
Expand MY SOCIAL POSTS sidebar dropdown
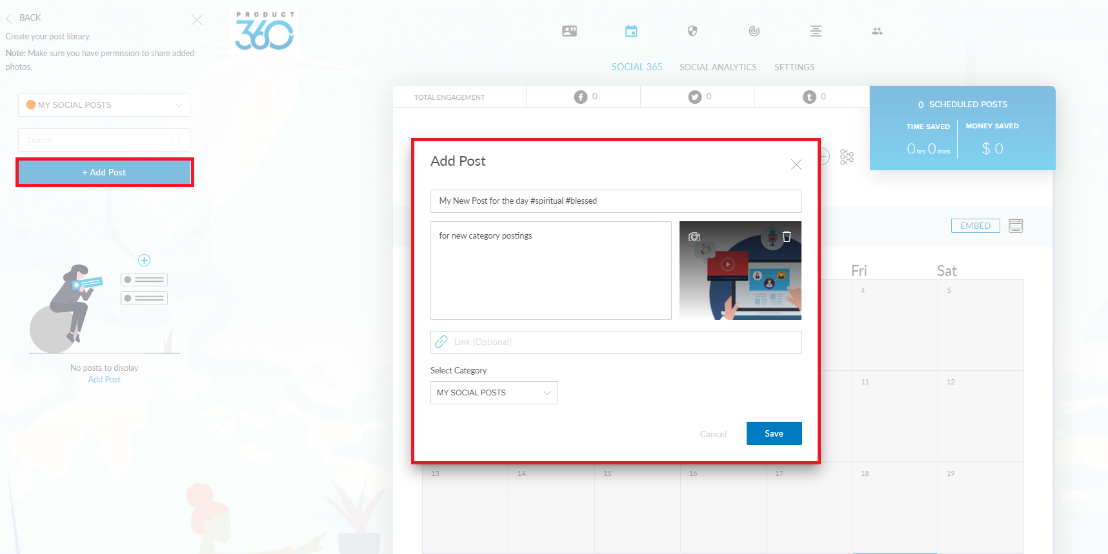point(104,105)
